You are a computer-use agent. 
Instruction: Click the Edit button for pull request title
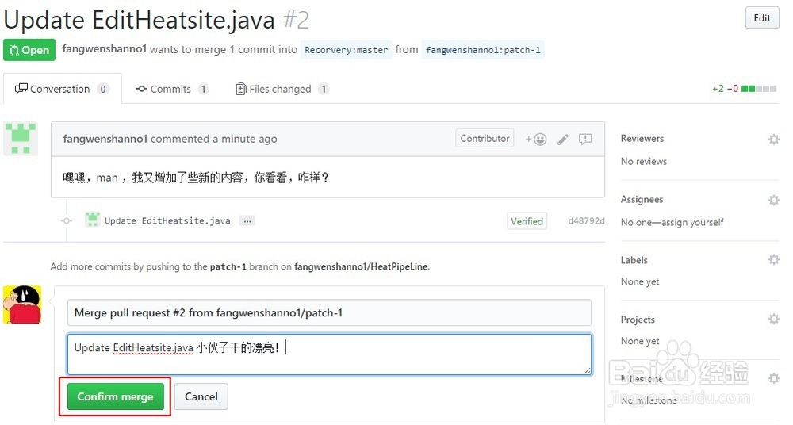tap(761, 18)
